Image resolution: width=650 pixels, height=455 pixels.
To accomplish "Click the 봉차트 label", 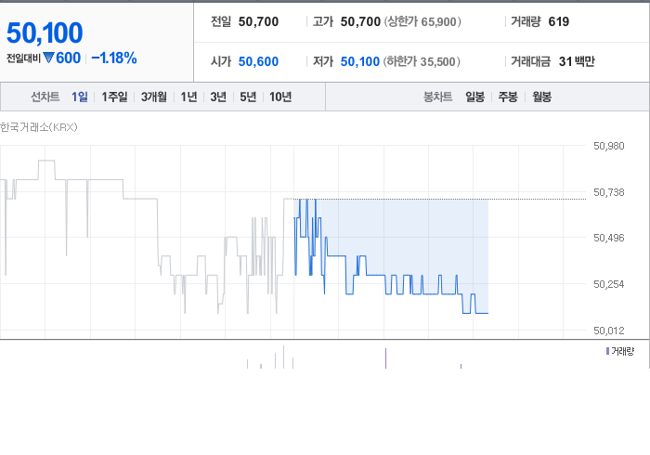I will coord(437,97).
